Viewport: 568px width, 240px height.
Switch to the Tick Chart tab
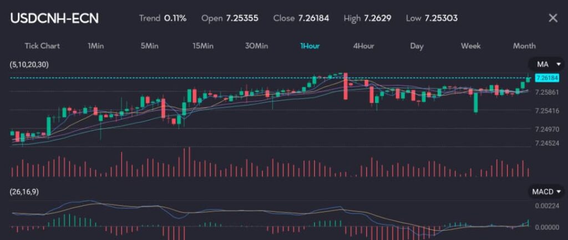[x=42, y=46]
